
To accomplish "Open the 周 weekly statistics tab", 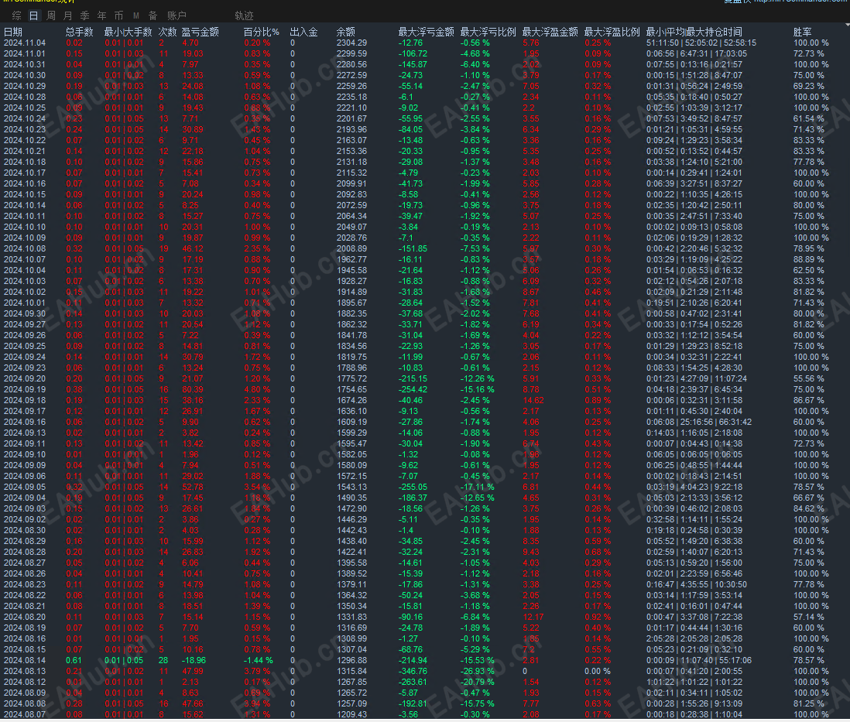I will tap(51, 15).
